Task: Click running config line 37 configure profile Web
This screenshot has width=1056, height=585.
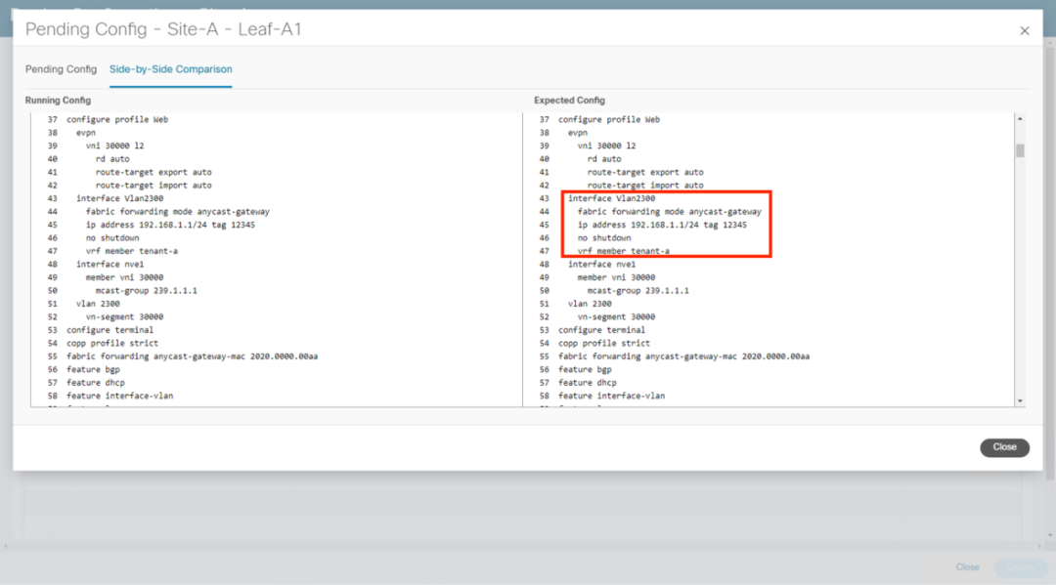Action: pos(117,120)
